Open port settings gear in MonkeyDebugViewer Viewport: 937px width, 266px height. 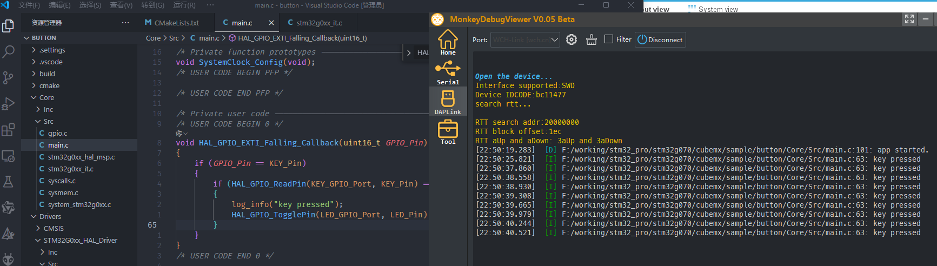[571, 39]
